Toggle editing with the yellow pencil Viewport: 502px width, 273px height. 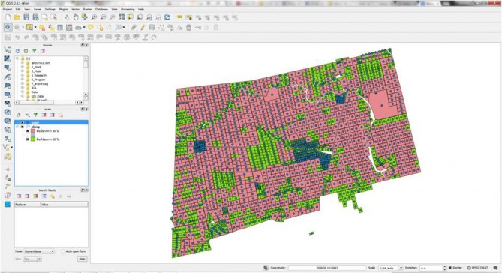click(143, 28)
